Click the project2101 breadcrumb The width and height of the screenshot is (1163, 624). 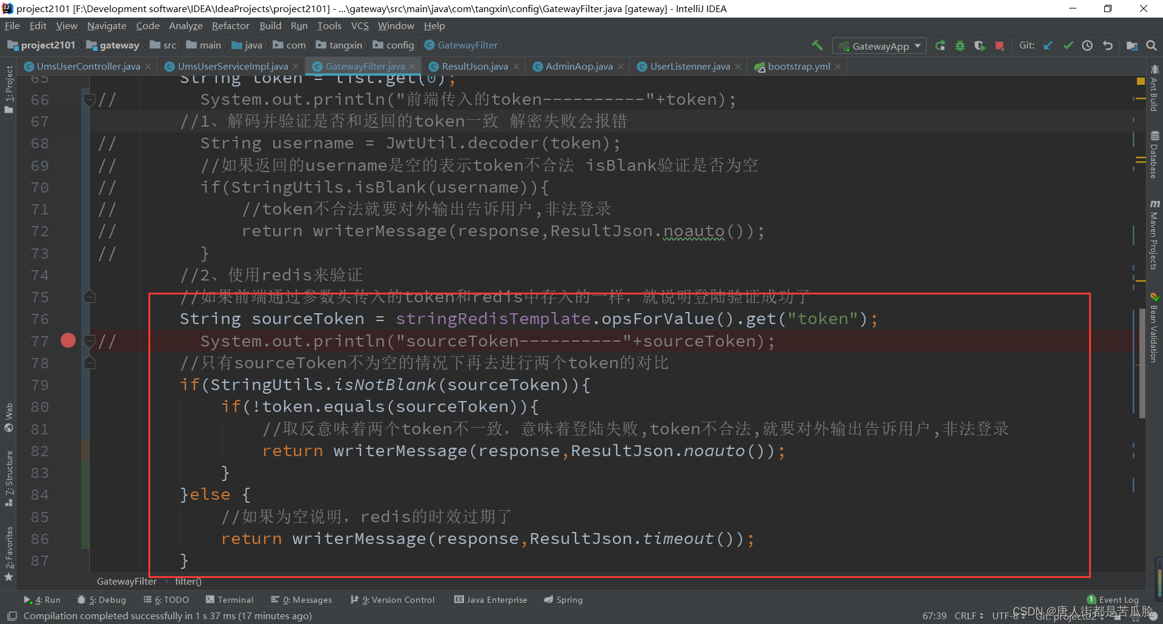[x=41, y=45]
